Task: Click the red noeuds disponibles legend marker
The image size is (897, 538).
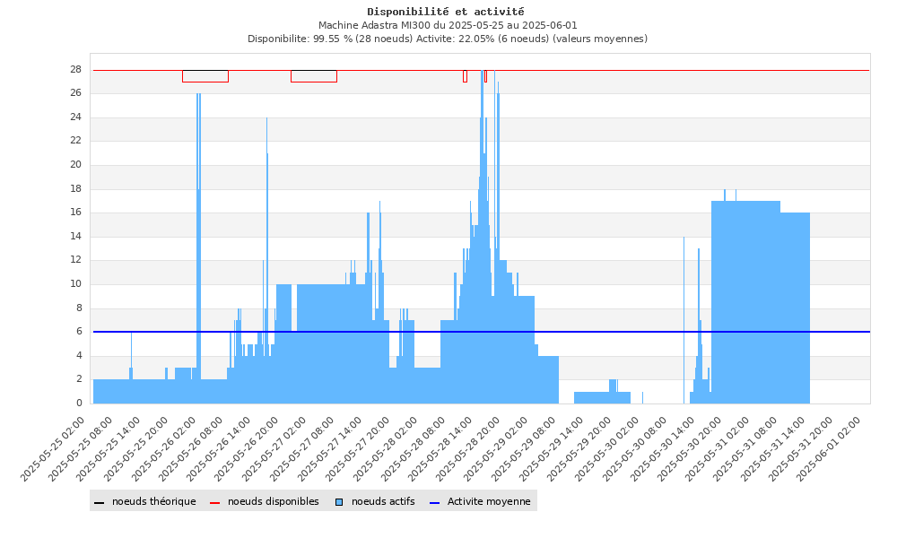Action: point(214,502)
